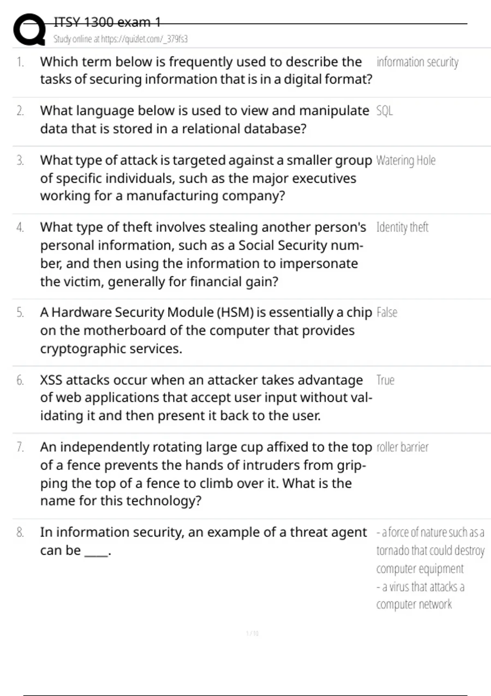Click the Quizlet Q logo icon
Image resolution: width=491 pixels, height=696 pixels.
click(x=29, y=29)
